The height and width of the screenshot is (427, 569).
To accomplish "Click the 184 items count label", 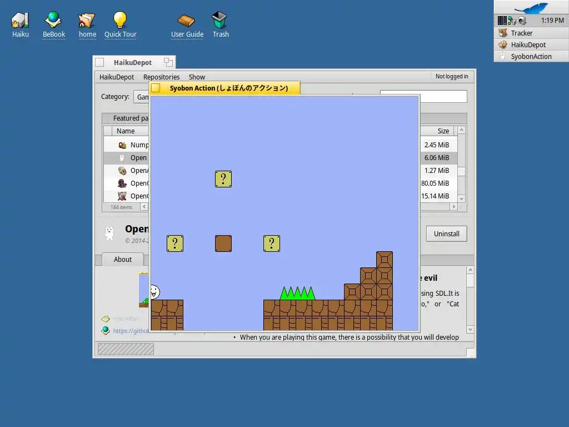I will pyautogui.click(x=121, y=207).
